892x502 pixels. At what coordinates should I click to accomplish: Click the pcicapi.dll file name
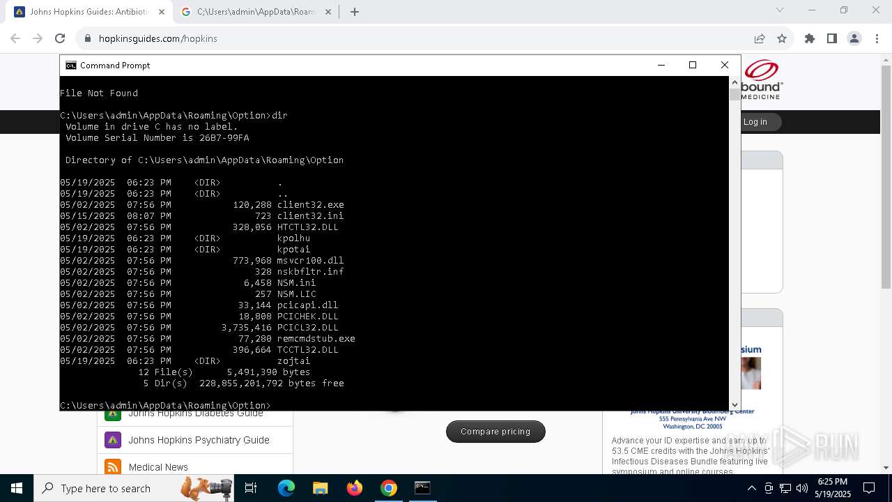307,305
